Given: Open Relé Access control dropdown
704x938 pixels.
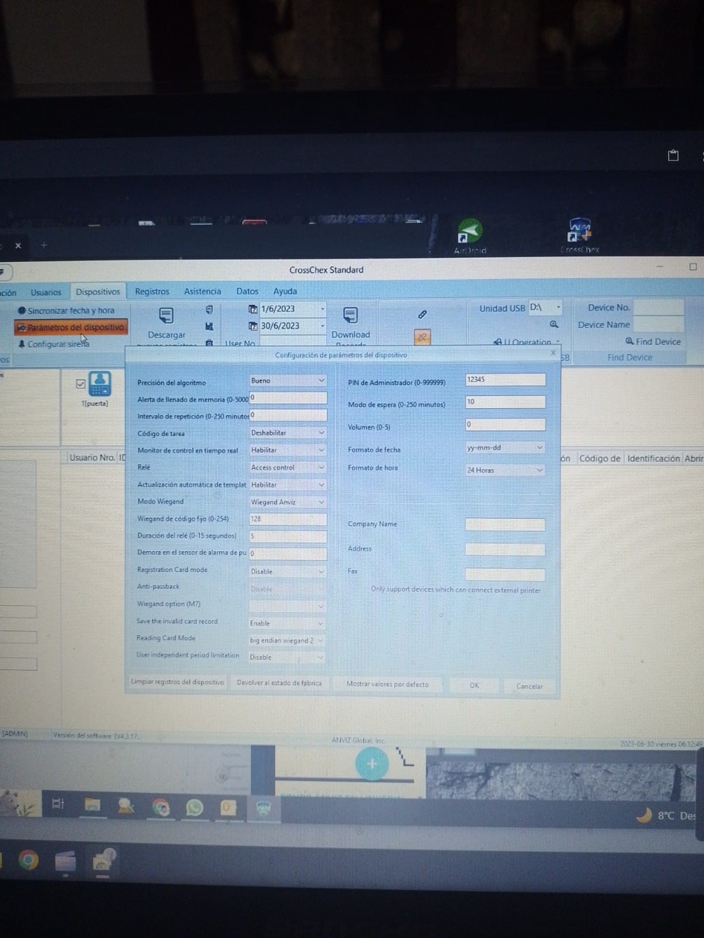Looking at the screenshot, I should tap(287, 467).
